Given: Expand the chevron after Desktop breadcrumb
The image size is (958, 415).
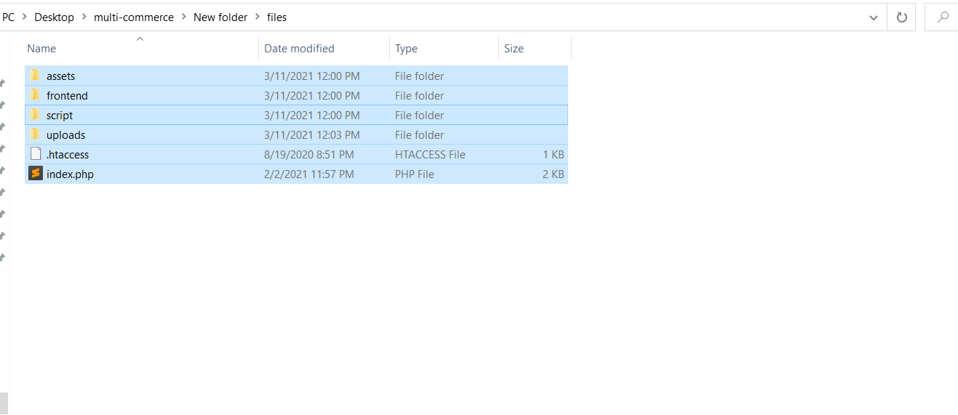Looking at the screenshot, I should pos(84,17).
